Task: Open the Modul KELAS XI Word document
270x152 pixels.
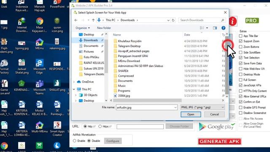Action: 39,108
